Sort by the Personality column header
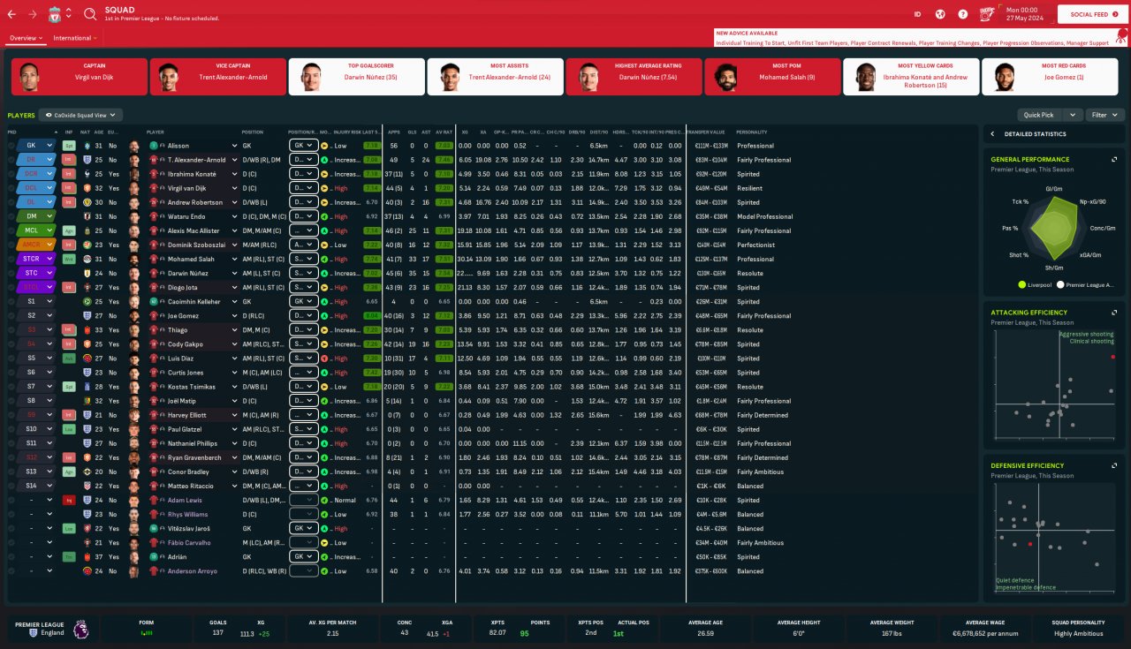This screenshot has height=649, width=1131. (x=752, y=132)
